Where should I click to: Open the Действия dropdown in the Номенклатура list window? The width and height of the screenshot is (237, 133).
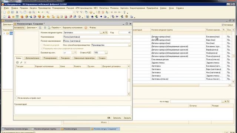click(8, 24)
